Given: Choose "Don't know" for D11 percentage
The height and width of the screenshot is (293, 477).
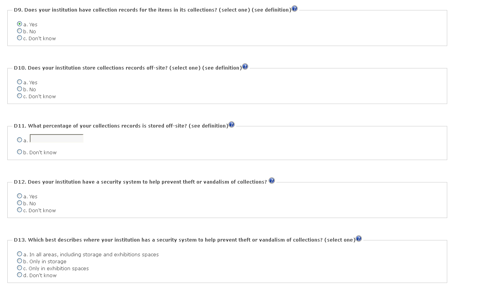Looking at the screenshot, I should pyautogui.click(x=20, y=152).
